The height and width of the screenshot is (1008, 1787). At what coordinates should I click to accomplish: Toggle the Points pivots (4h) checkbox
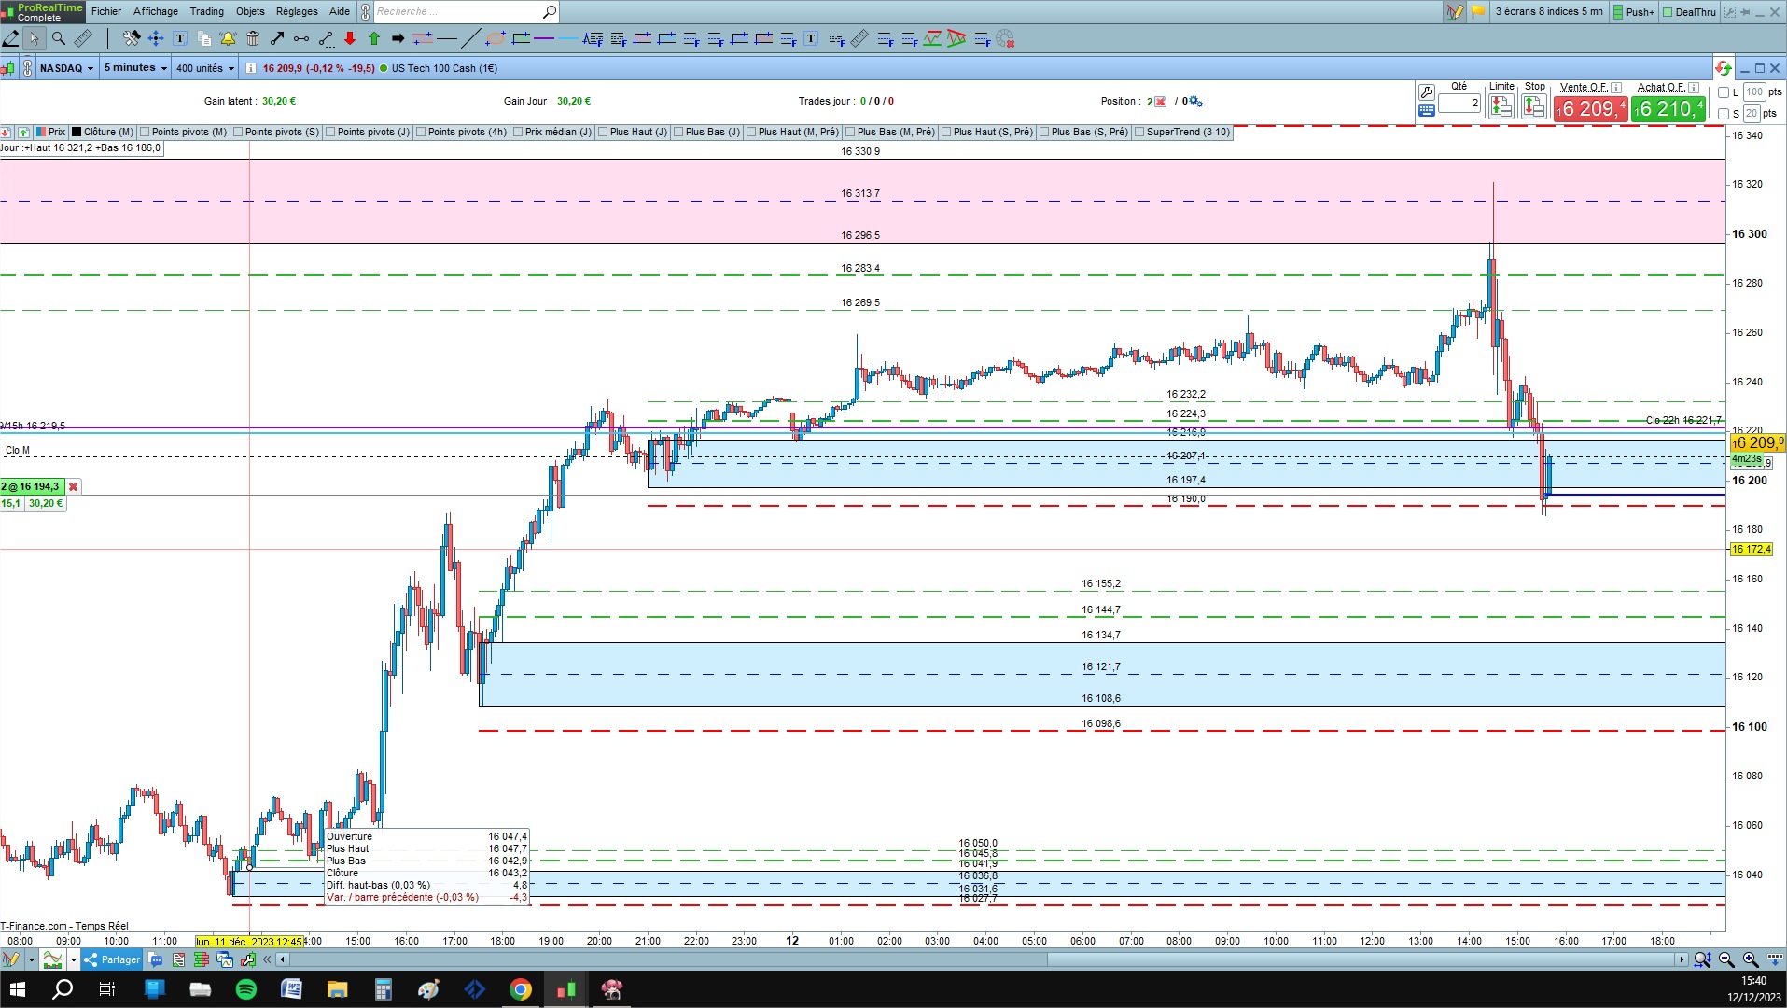coord(421,132)
